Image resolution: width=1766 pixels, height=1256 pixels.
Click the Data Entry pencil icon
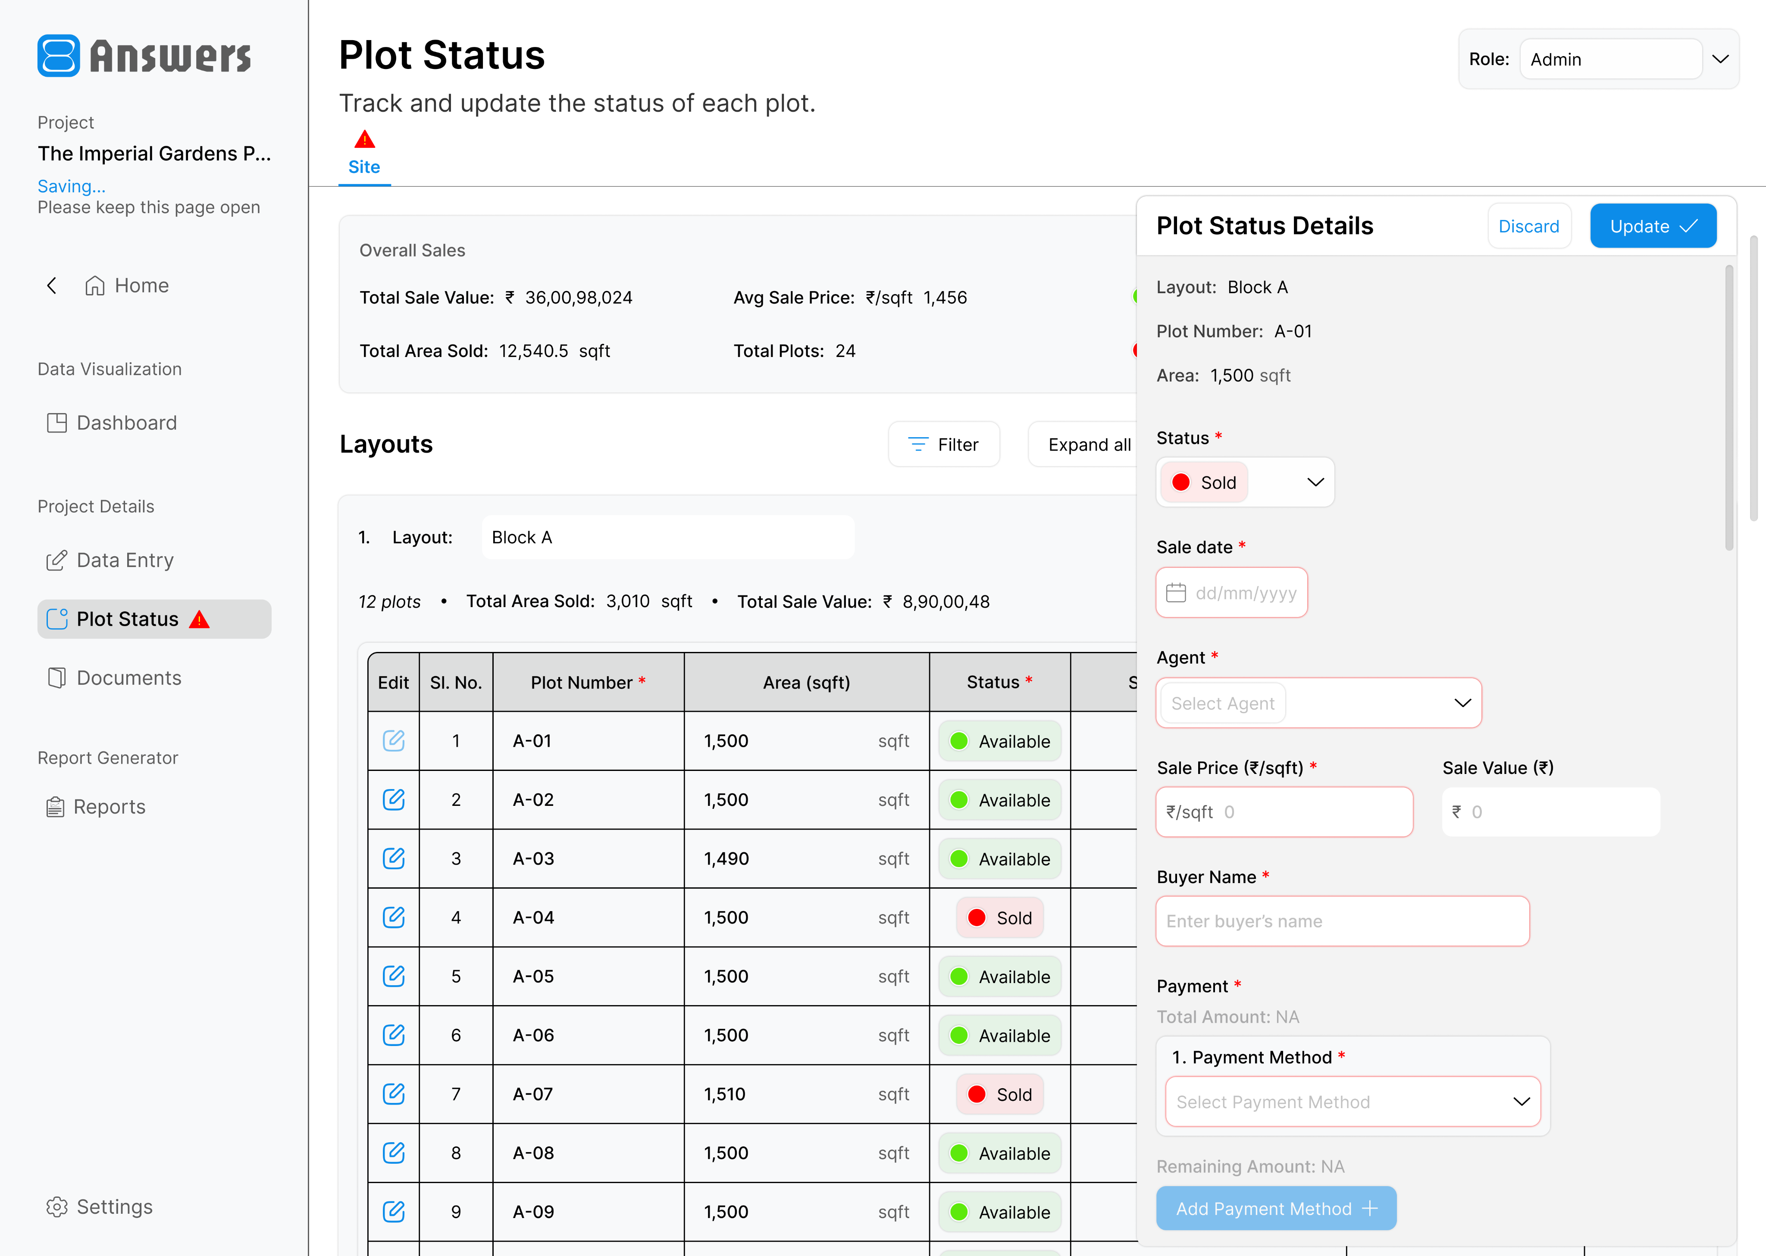coord(56,560)
